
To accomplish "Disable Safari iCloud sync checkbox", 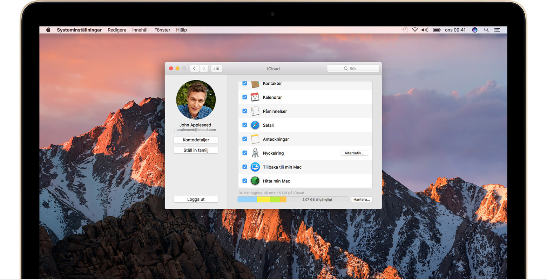I will click(x=245, y=125).
